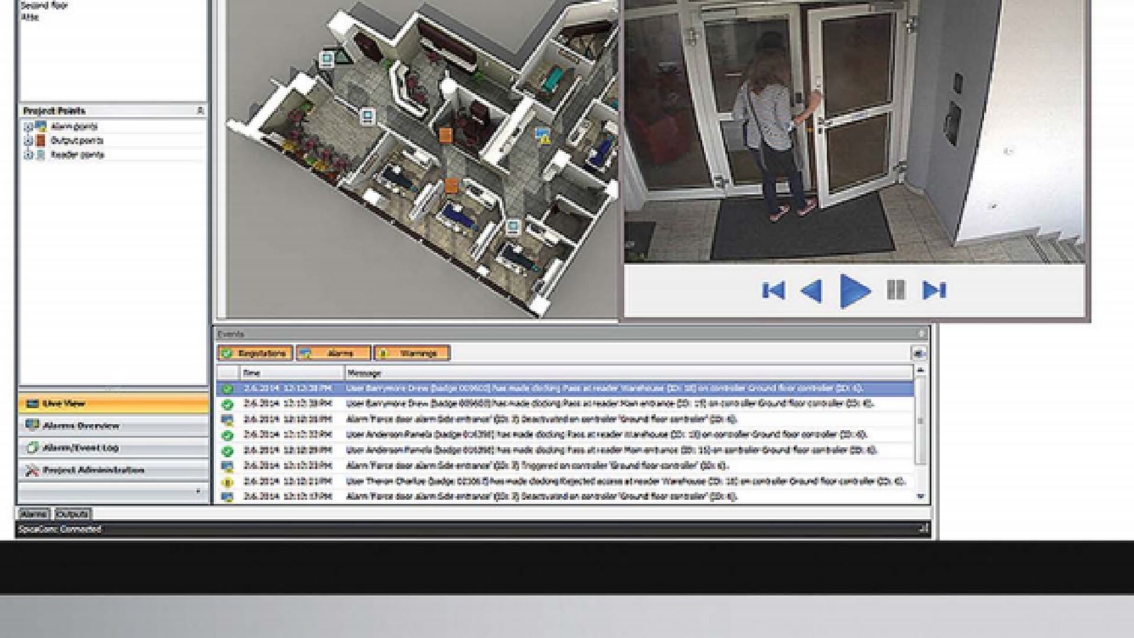The height and width of the screenshot is (638, 1134).
Task: Expand the Alarm points tree node
Action: [28, 126]
